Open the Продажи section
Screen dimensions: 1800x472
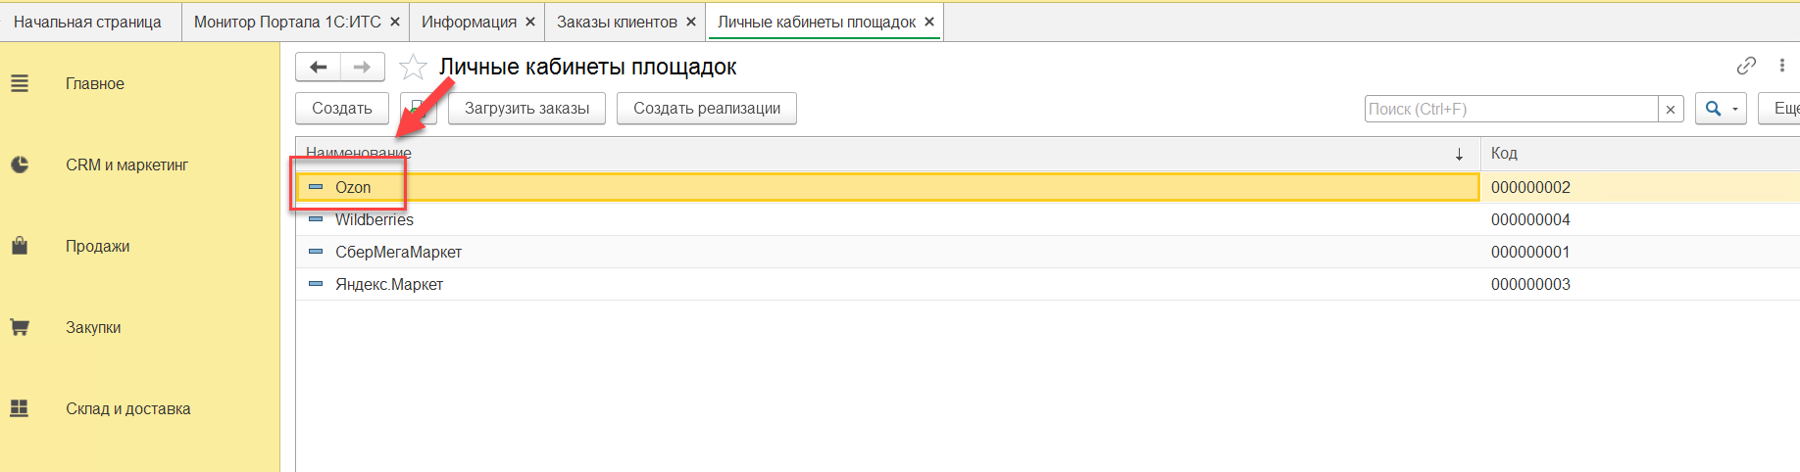click(97, 247)
